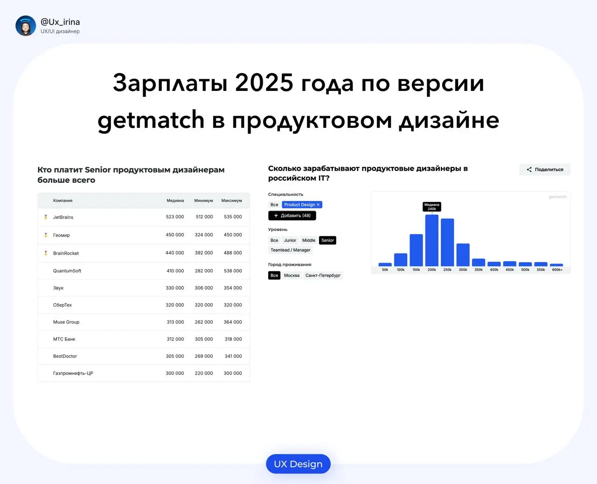This screenshot has height=484, width=597.
Task: Click JetBrains median value 523 000
Action: [x=175, y=217]
